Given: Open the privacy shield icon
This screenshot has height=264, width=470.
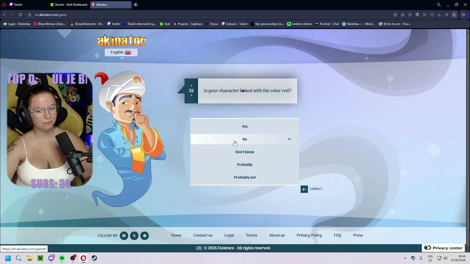Looking at the screenshot, I should pos(410,15).
